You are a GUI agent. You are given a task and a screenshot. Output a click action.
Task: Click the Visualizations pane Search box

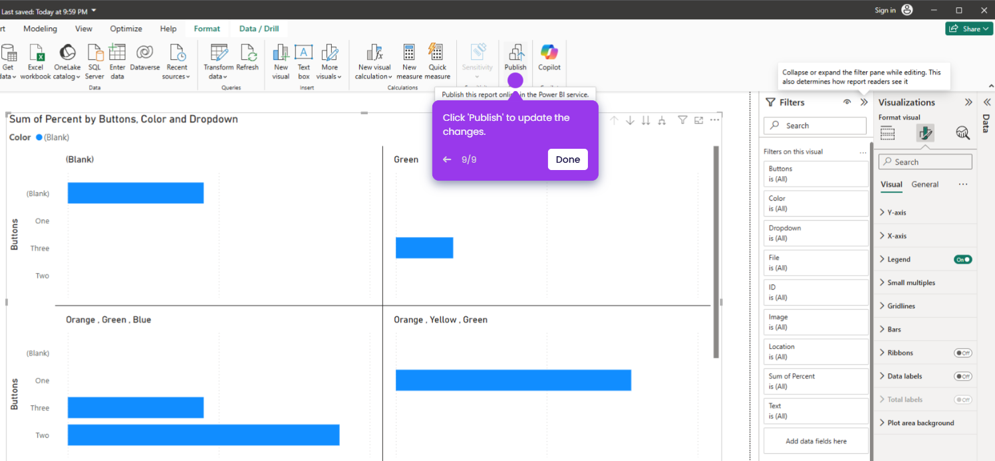tap(925, 161)
